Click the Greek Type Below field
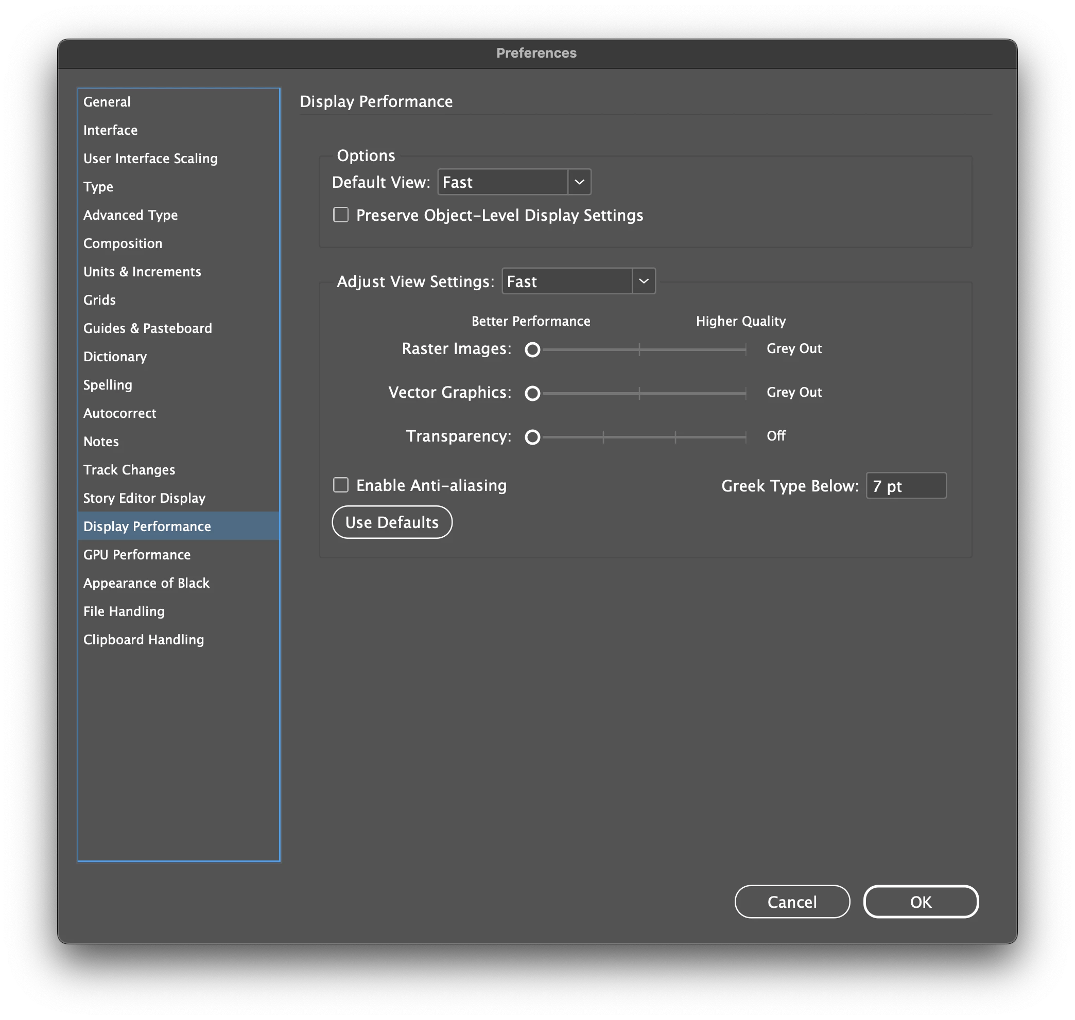The image size is (1075, 1020). coord(905,485)
